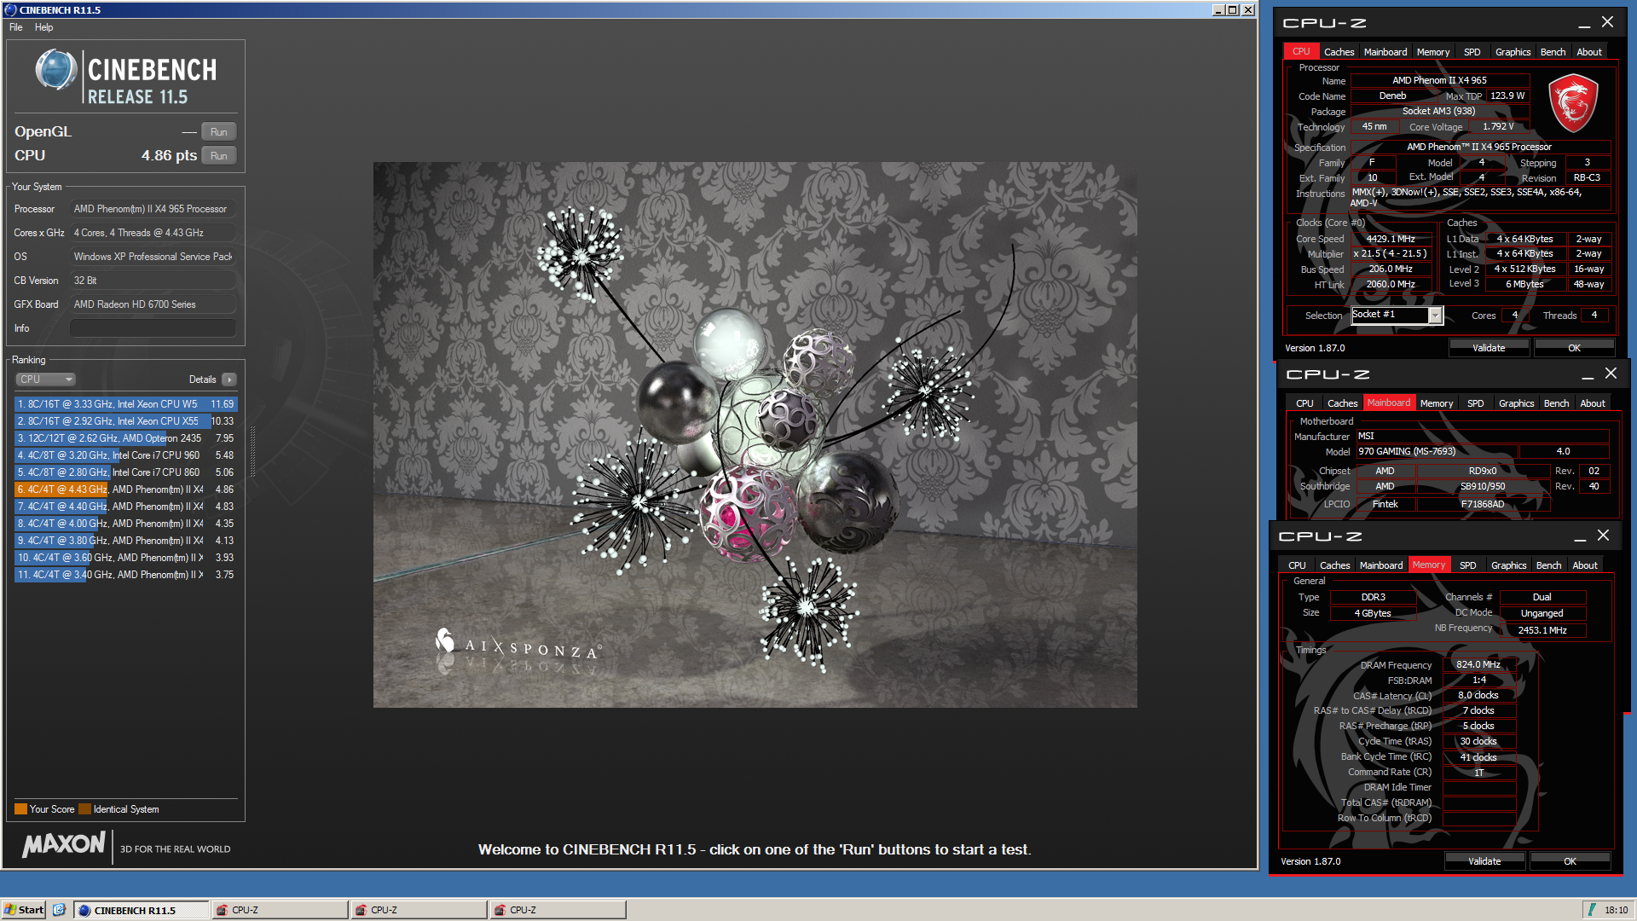Open Graphics tab in middle CPU-Z window
The height and width of the screenshot is (921, 1637).
1517,403
